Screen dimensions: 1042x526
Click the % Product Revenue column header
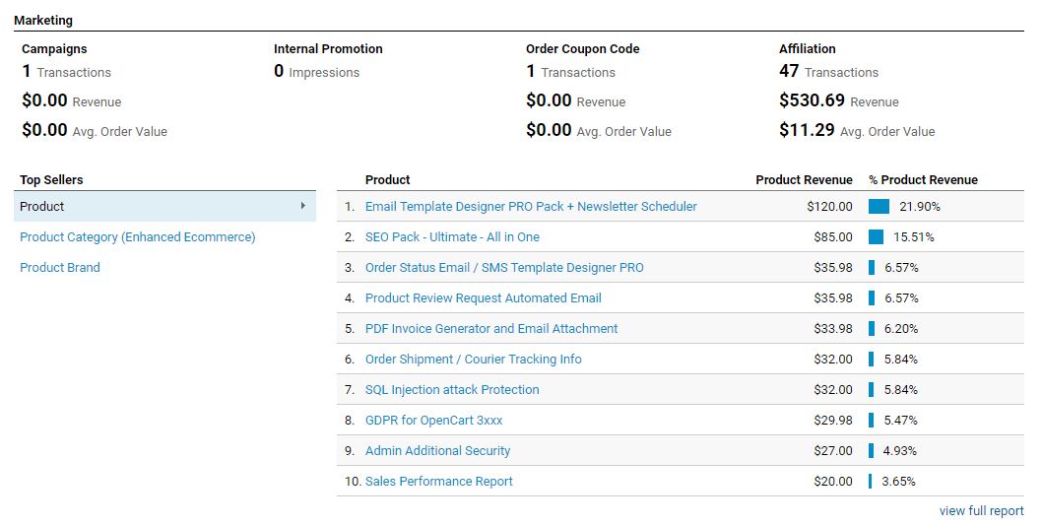pos(923,179)
